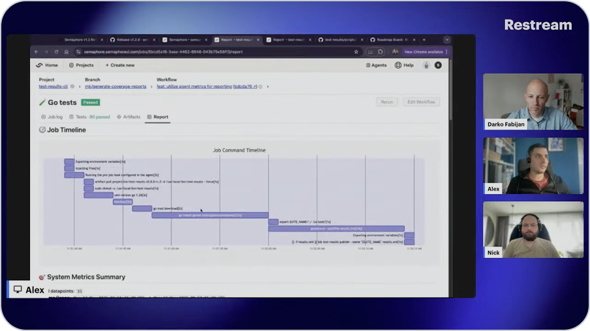The width and height of the screenshot is (590, 331).
Task: Click the pre-job hook timeline bar
Action: (x=74, y=175)
